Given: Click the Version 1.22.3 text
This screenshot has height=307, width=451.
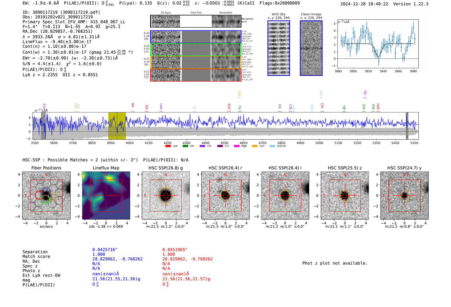Looking at the screenshot, I should pyautogui.click(x=411, y=4).
